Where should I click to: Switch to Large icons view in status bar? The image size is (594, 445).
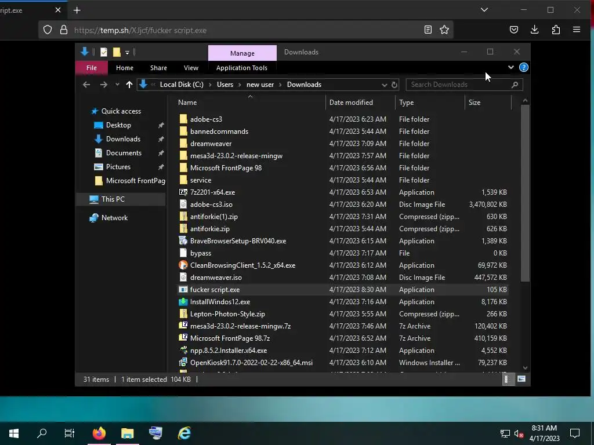521,379
